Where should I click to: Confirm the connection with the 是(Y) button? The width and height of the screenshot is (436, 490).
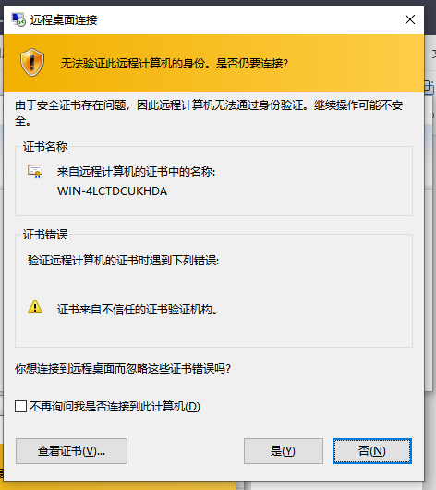coord(284,451)
